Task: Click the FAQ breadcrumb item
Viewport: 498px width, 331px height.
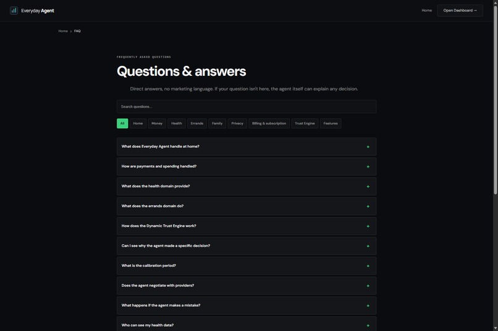Action: point(77,31)
